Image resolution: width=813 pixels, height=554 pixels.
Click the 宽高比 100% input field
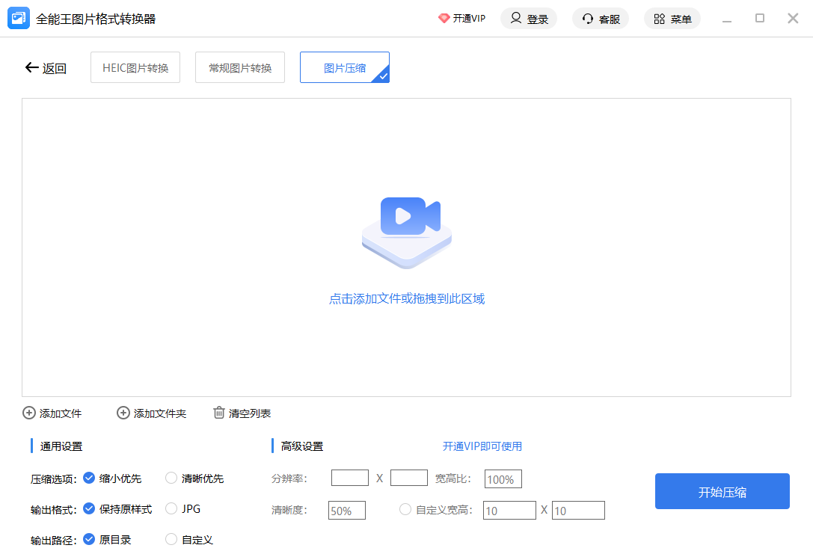pos(503,479)
